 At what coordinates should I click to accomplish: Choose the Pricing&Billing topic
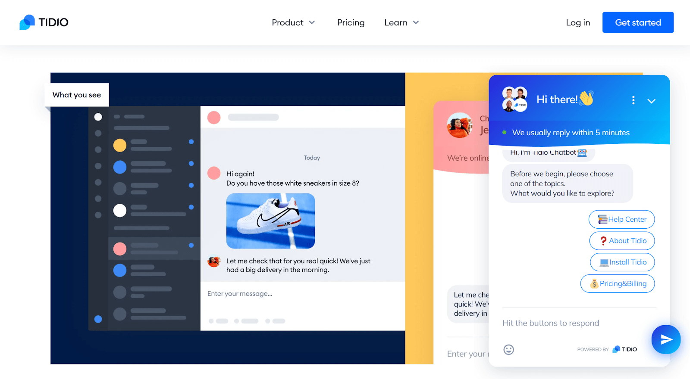click(x=618, y=283)
